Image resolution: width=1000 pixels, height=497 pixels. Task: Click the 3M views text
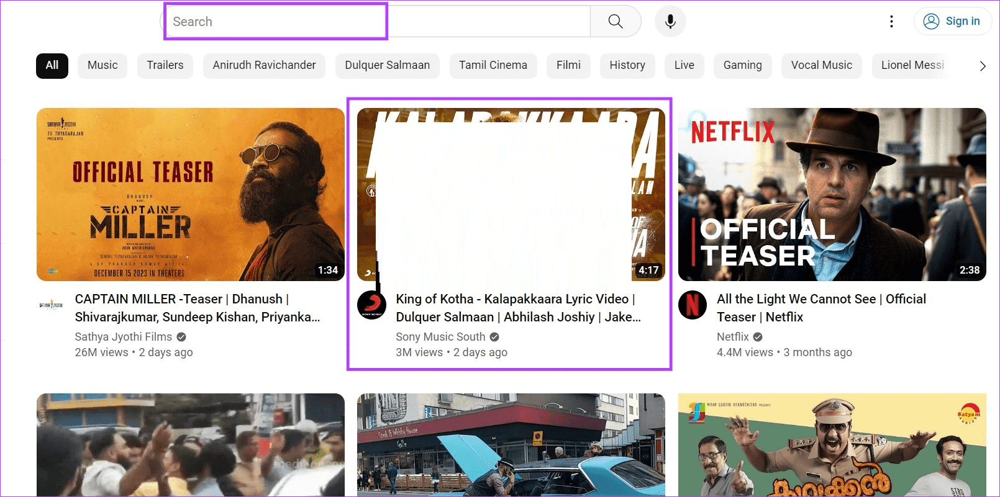pos(419,352)
